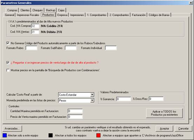Click the Formato Rubro text box
Image resolution: width=194 pixels, height=140 pixels.
pyautogui.click(x=32, y=48)
